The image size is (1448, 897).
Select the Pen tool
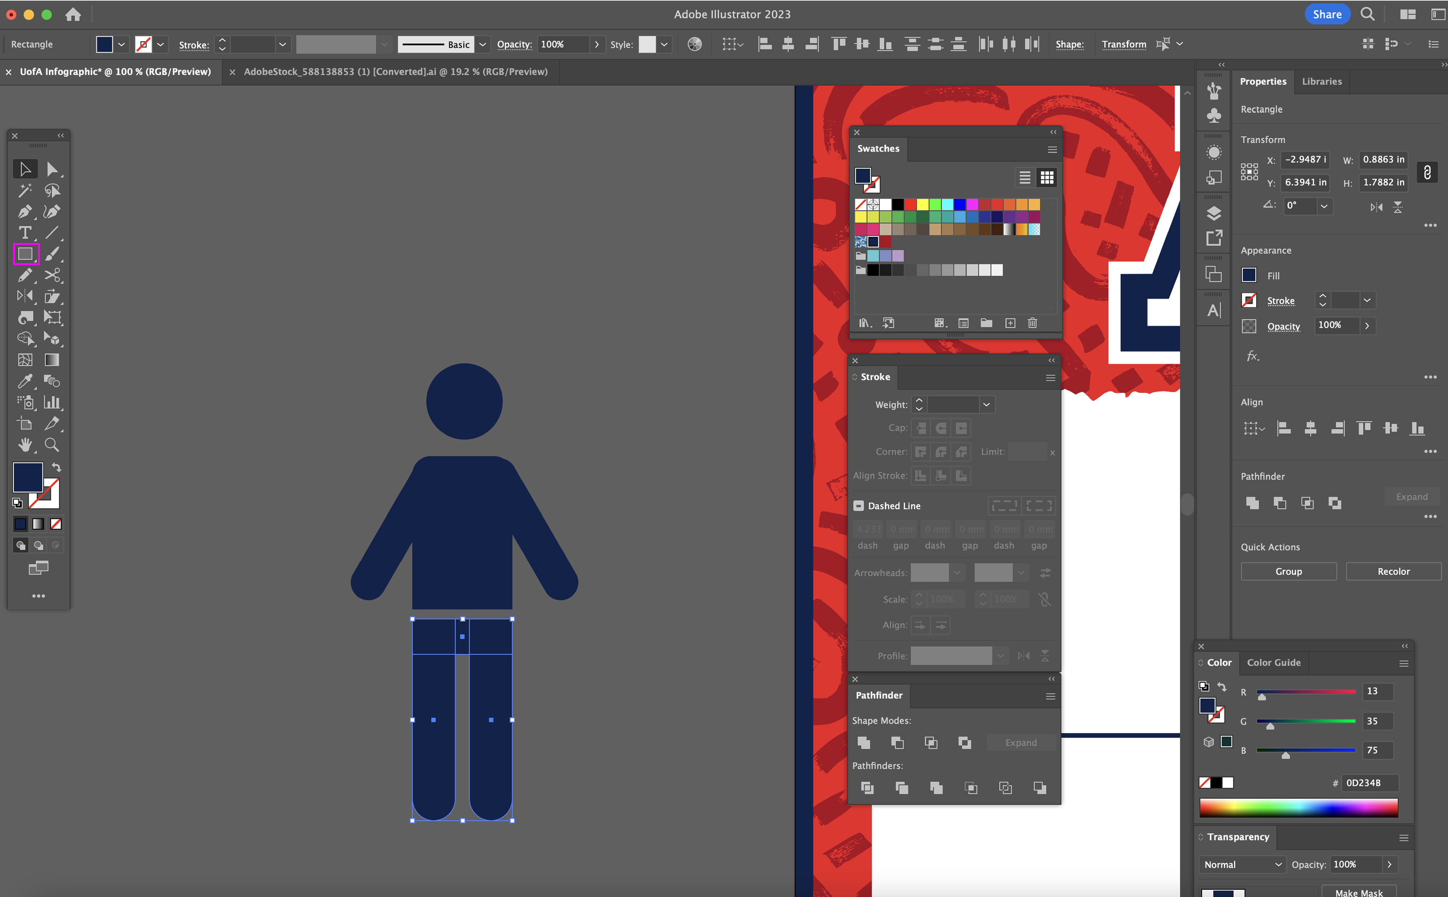tap(24, 212)
